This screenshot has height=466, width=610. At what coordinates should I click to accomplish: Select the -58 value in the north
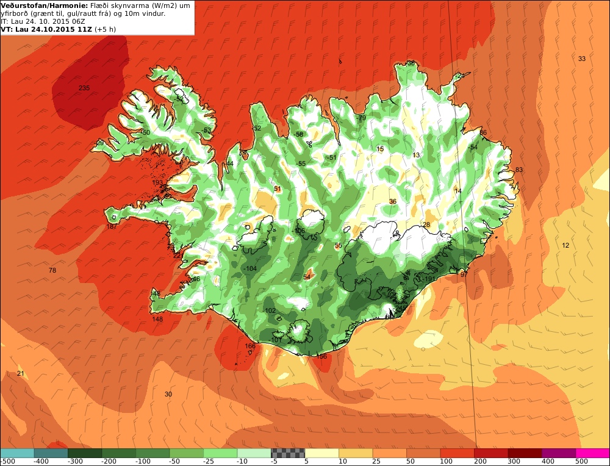click(x=298, y=135)
